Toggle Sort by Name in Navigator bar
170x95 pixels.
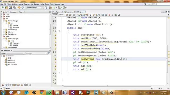[26, 85]
